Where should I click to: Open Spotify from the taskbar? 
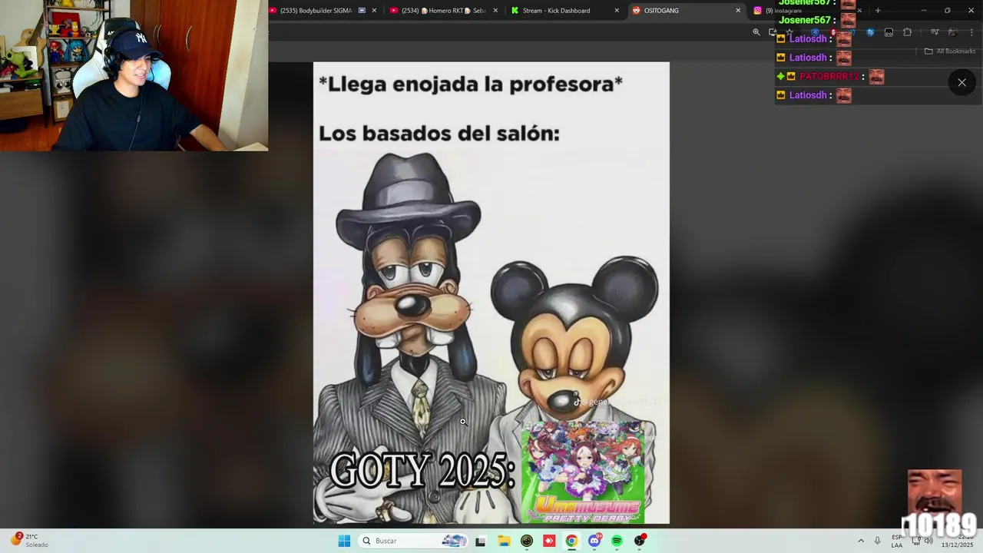[x=617, y=541]
